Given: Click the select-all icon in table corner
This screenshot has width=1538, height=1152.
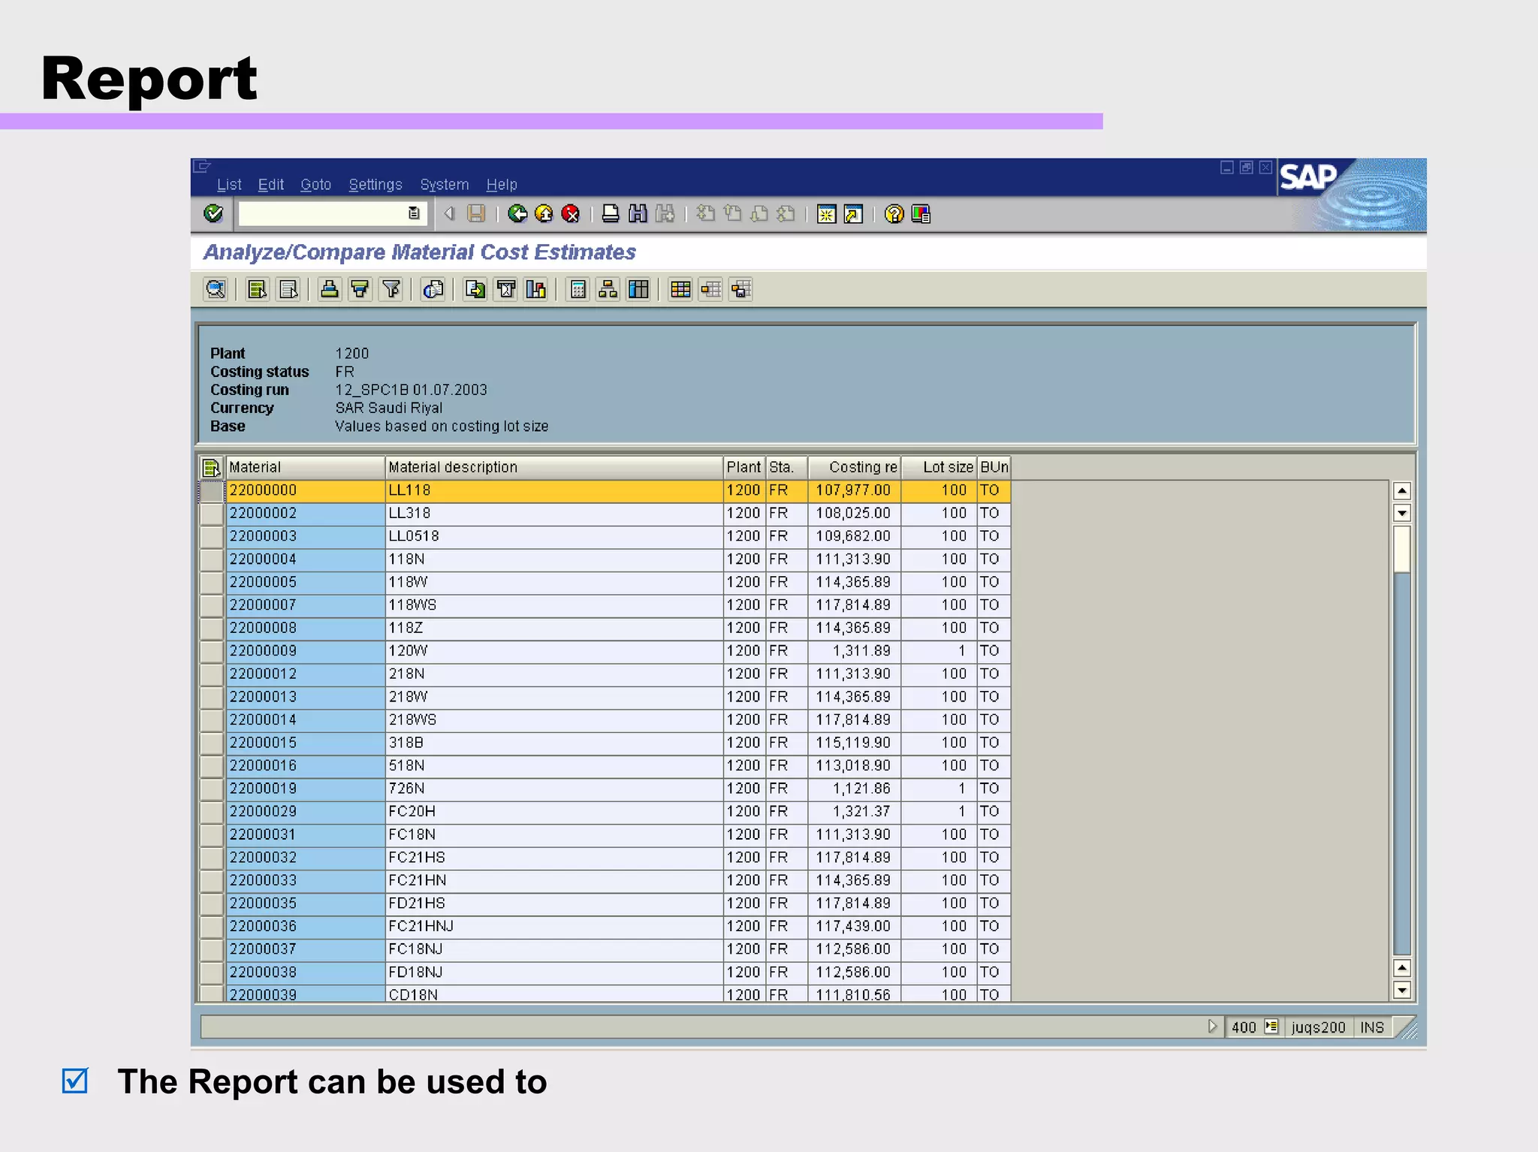Looking at the screenshot, I should [x=211, y=467].
